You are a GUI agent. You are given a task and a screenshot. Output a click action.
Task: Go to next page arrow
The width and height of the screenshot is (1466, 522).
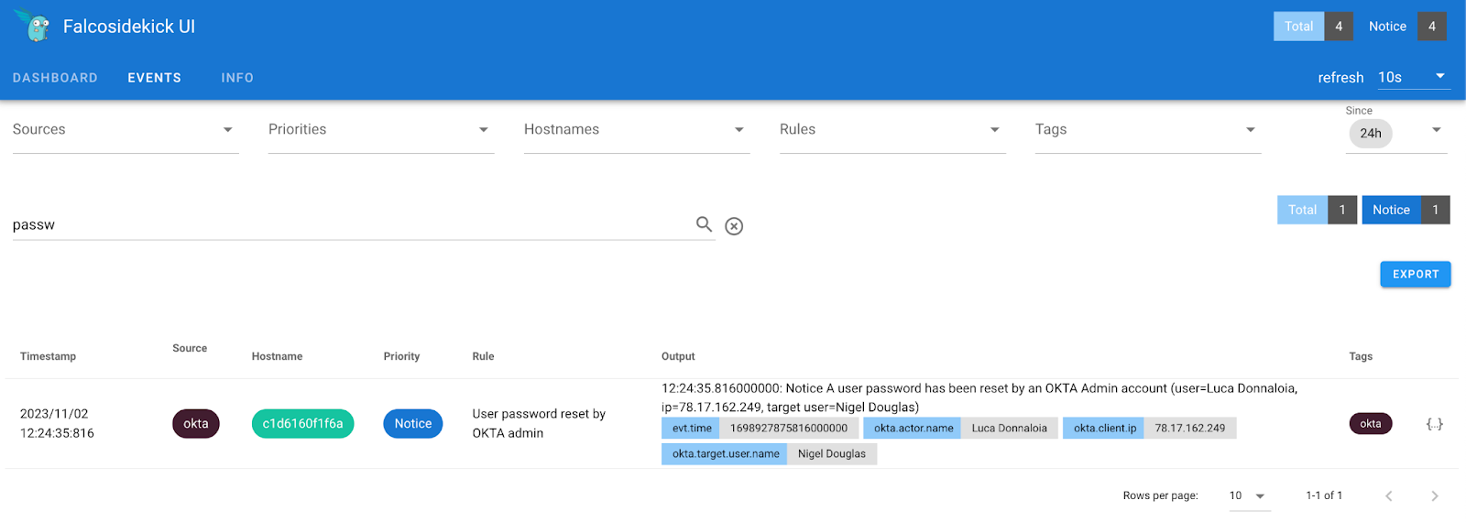coord(1434,495)
